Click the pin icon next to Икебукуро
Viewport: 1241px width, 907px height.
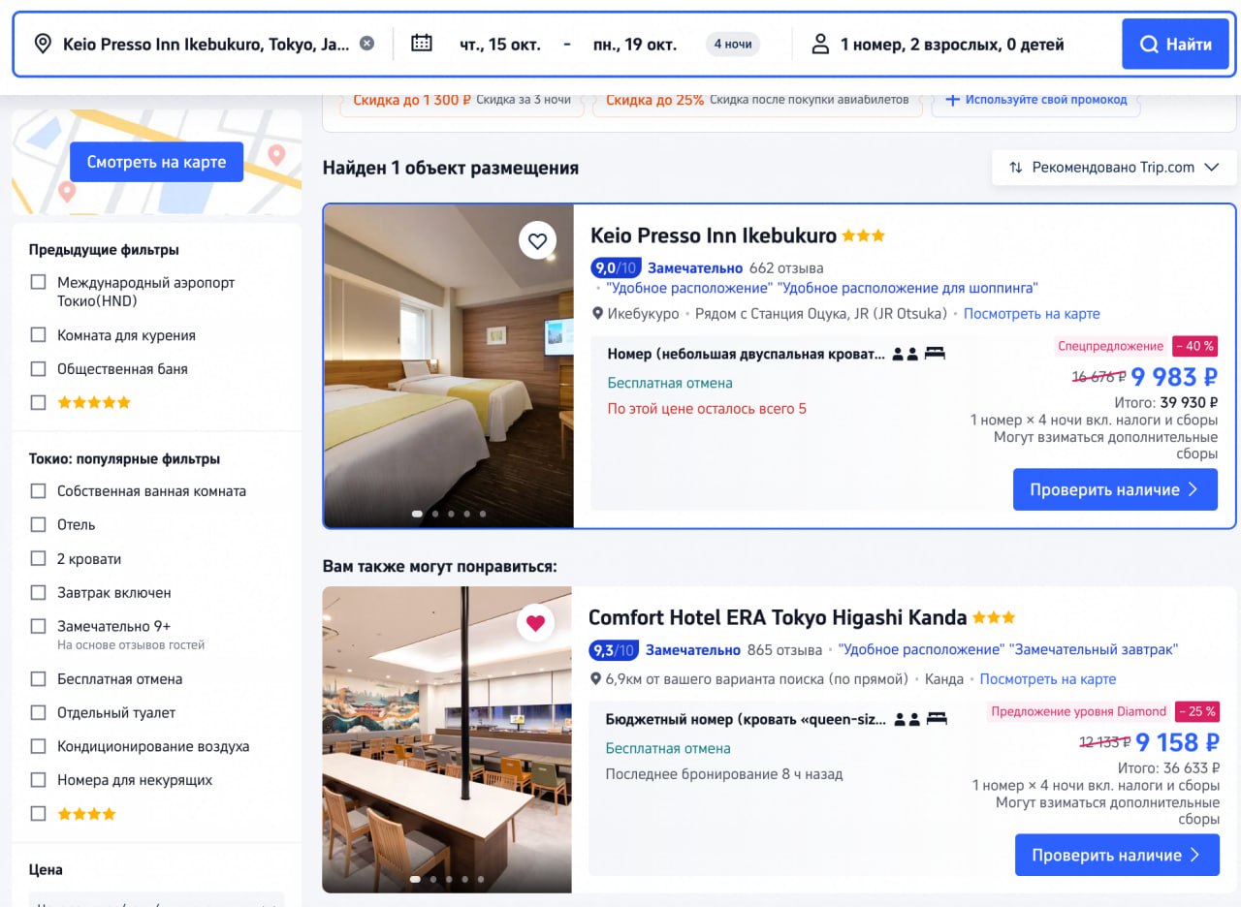click(597, 314)
